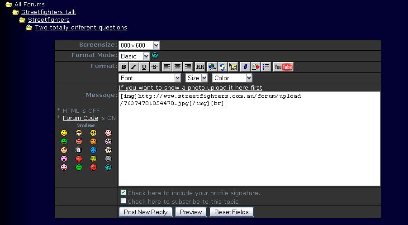Insert a hyperlink with globe icon
Image resolution: width=408 pixels, height=225 pixels.
click(212, 67)
